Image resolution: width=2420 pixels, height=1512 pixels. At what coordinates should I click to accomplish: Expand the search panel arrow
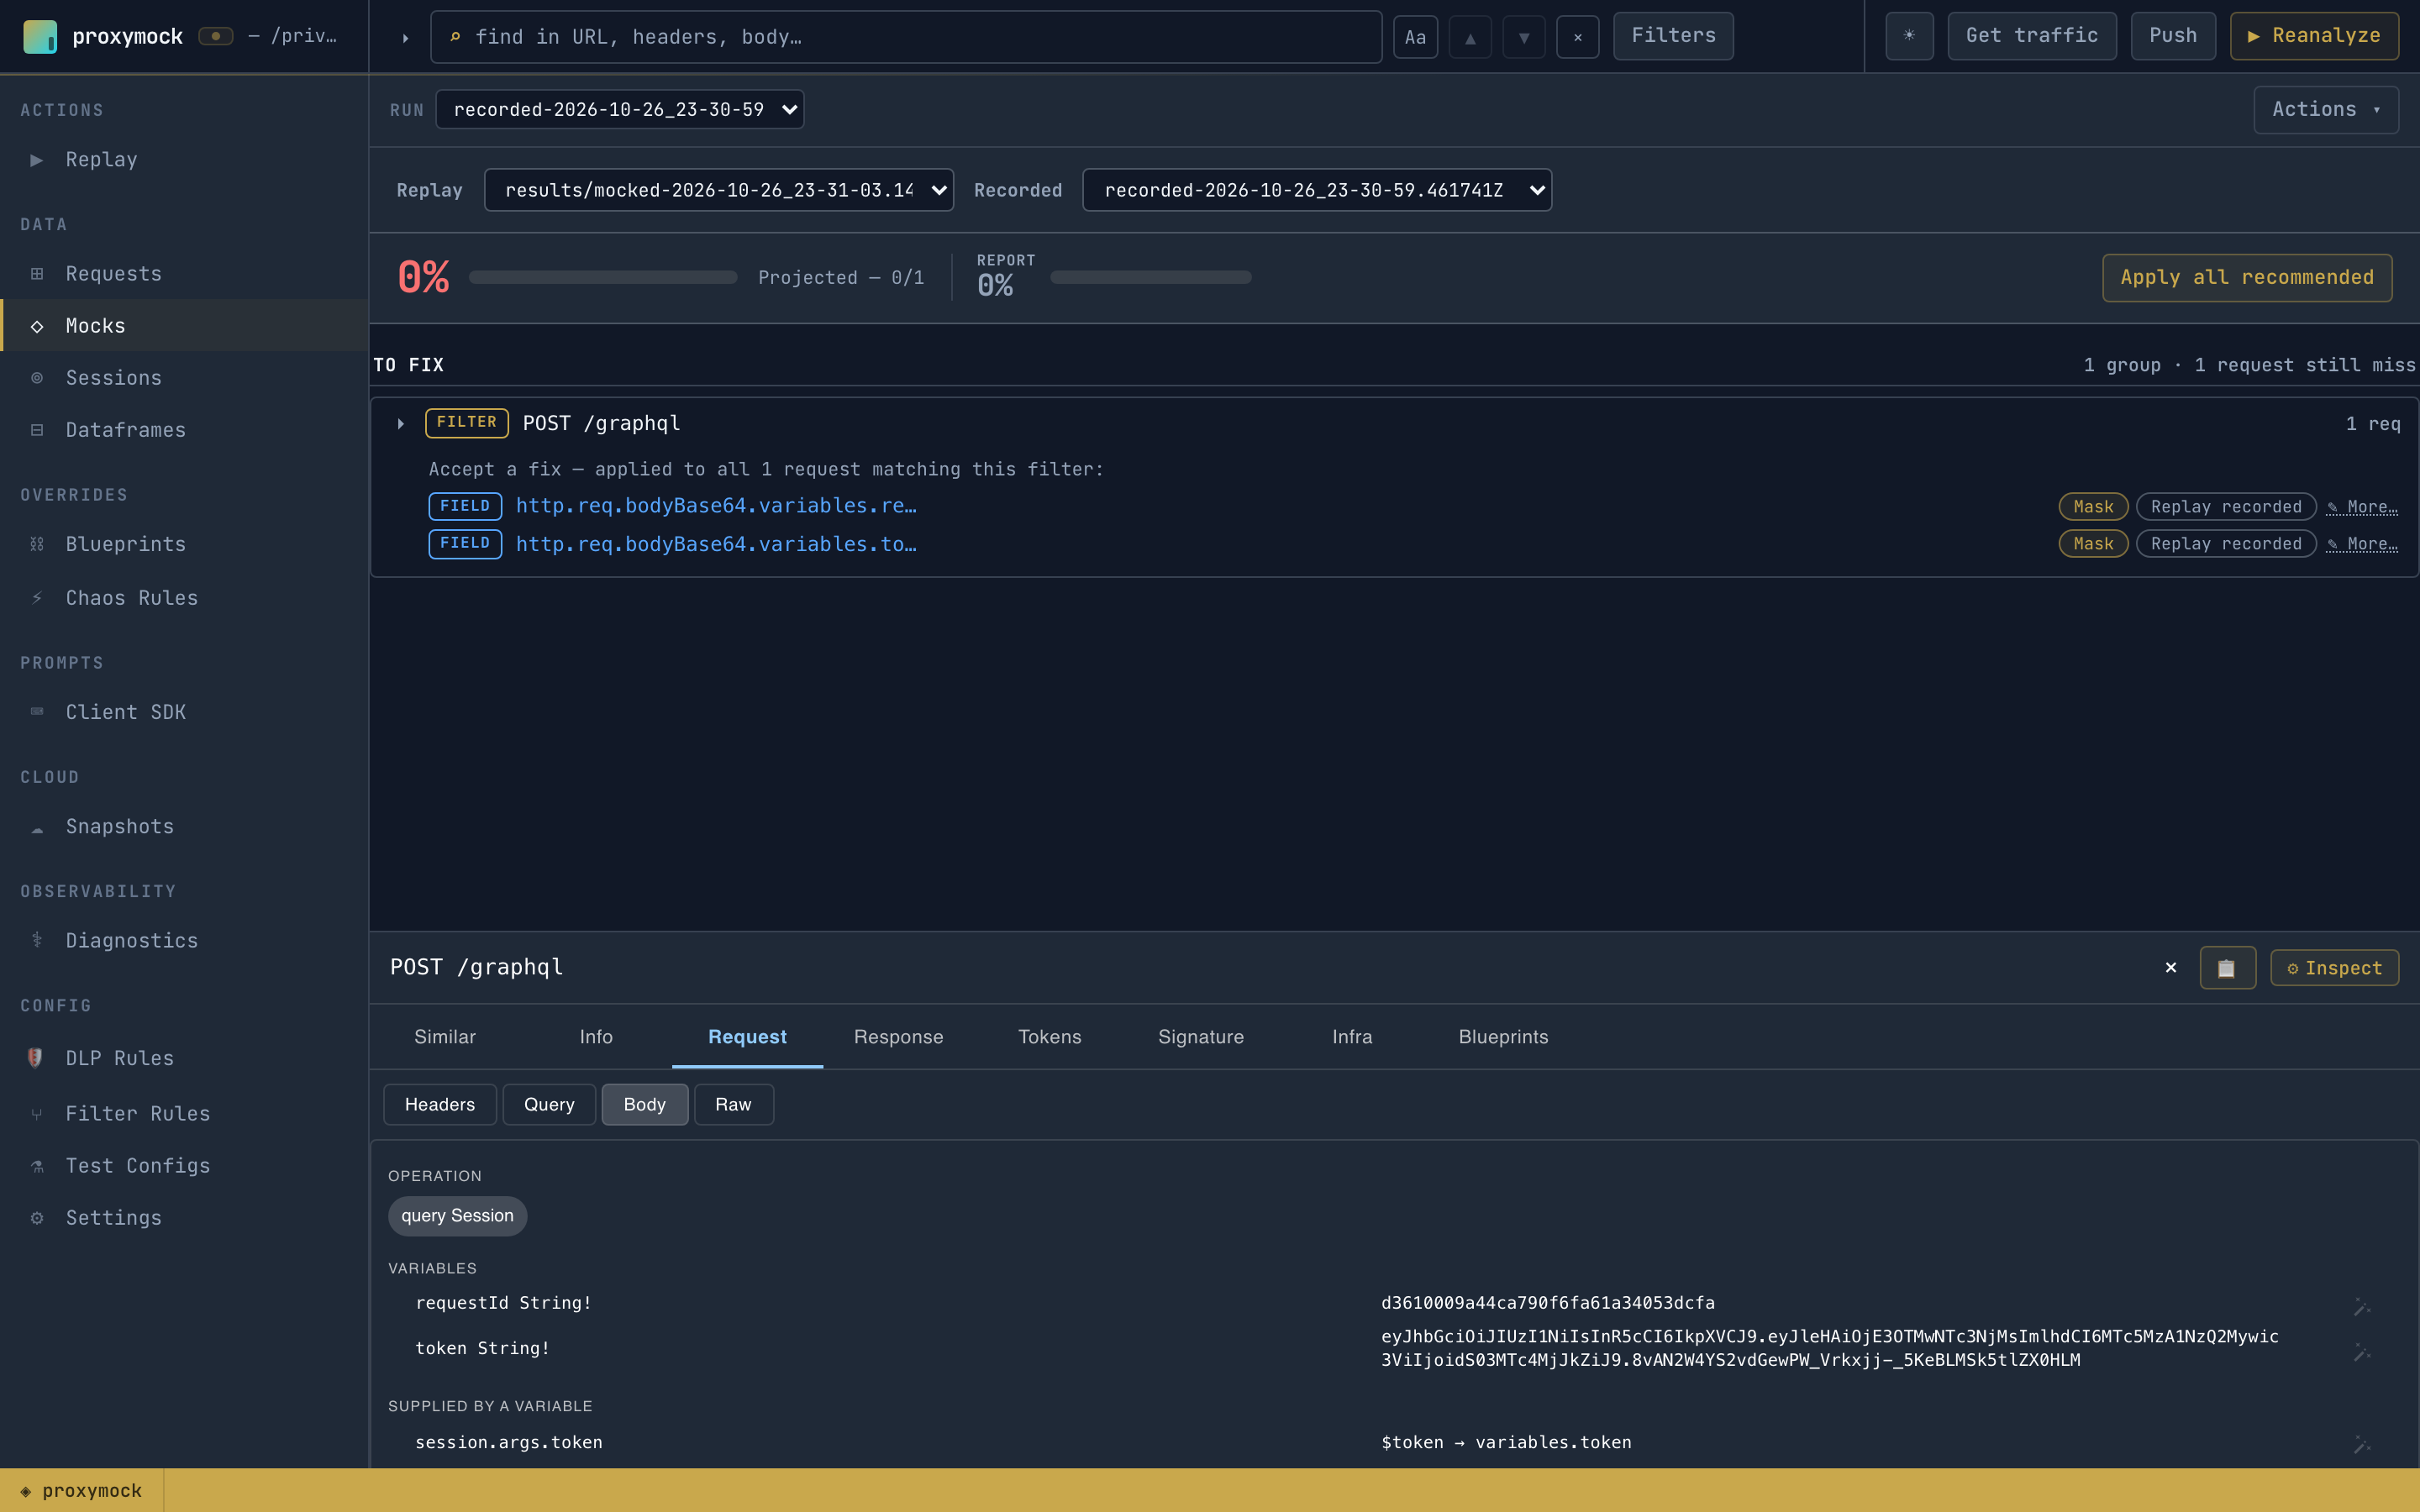coord(405,37)
